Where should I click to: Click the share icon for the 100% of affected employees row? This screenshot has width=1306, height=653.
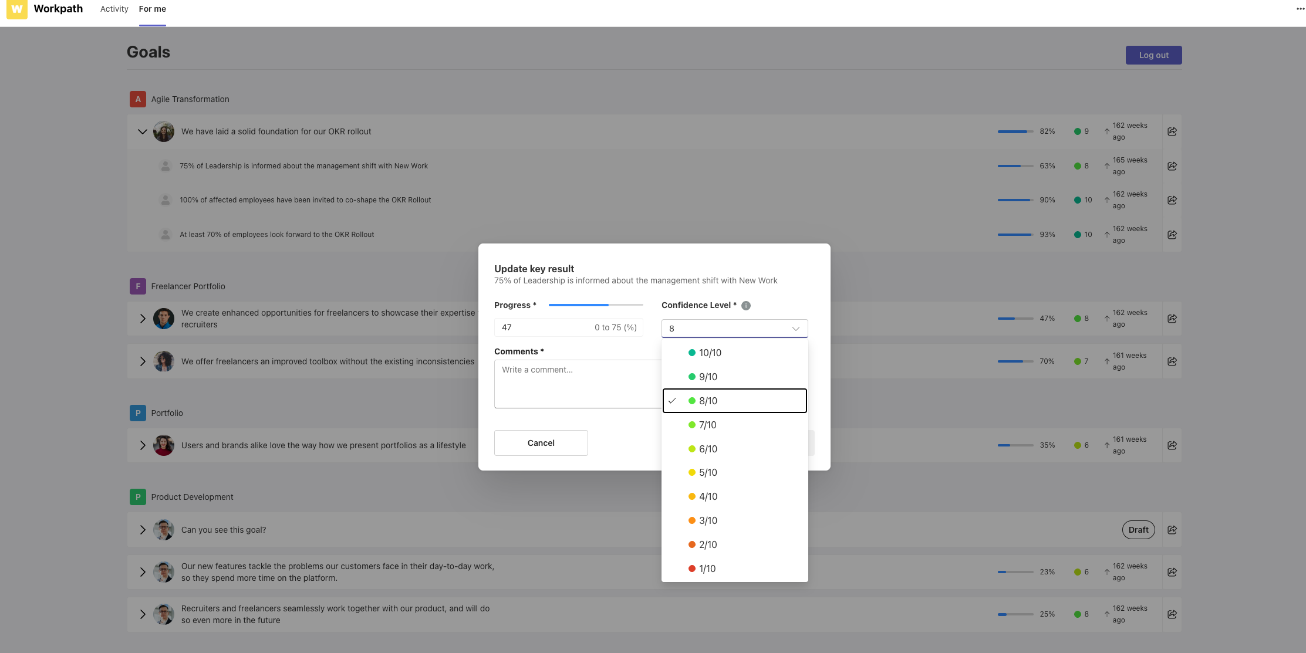click(x=1172, y=200)
